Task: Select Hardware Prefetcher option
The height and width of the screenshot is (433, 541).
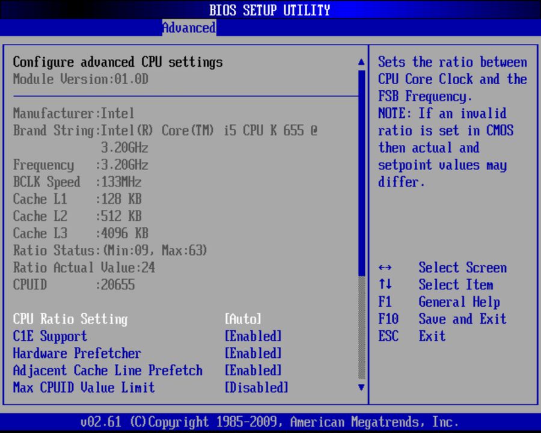Action: (78, 353)
